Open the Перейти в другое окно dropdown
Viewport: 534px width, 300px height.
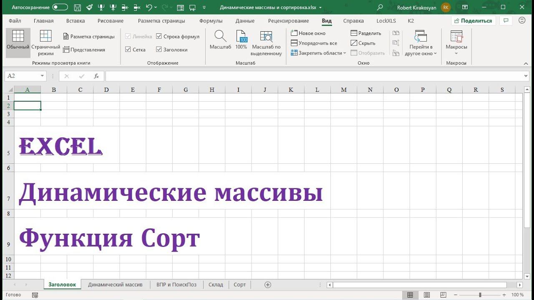(x=421, y=43)
